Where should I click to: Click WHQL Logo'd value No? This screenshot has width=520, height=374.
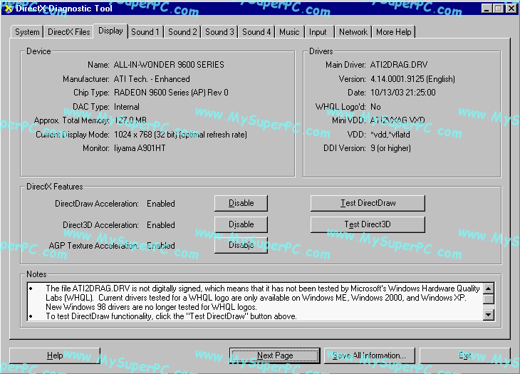coord(375,107)
